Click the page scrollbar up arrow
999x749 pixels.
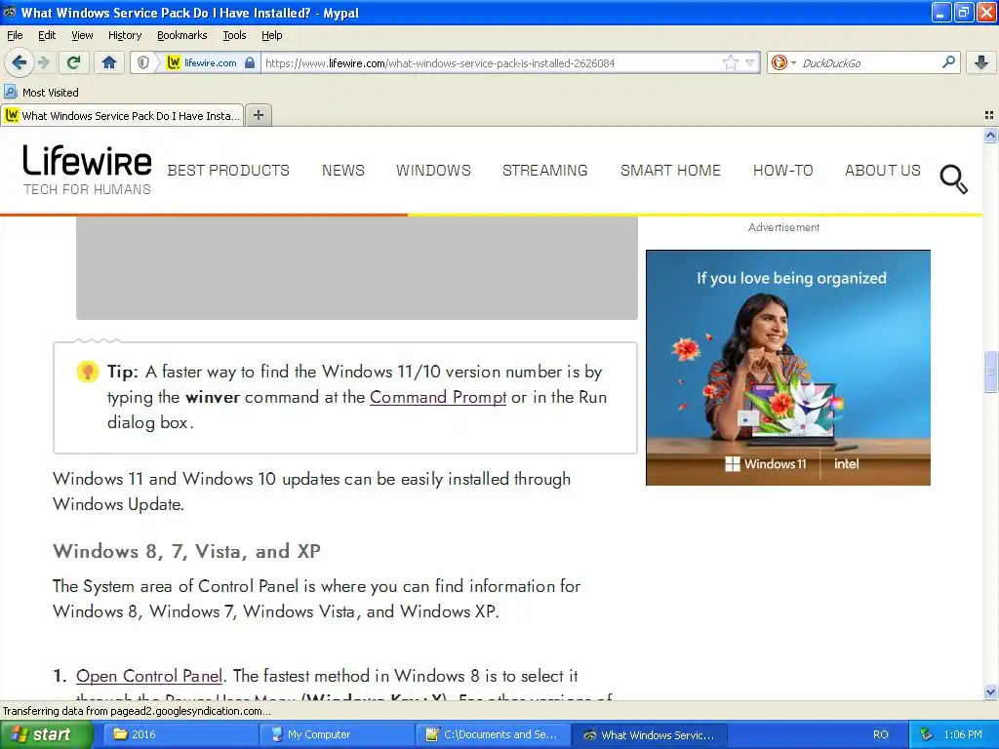(x=990, y=135)
